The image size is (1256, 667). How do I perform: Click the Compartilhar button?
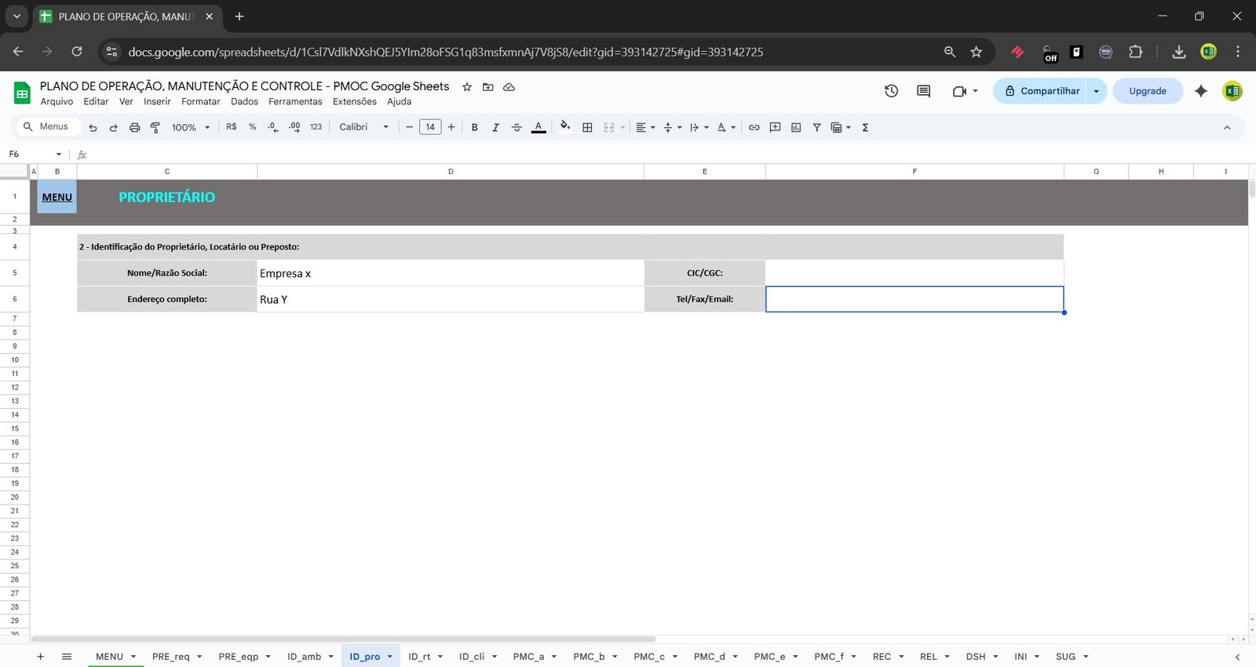1040,91
